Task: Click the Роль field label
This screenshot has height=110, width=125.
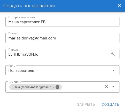Action: 12,66
